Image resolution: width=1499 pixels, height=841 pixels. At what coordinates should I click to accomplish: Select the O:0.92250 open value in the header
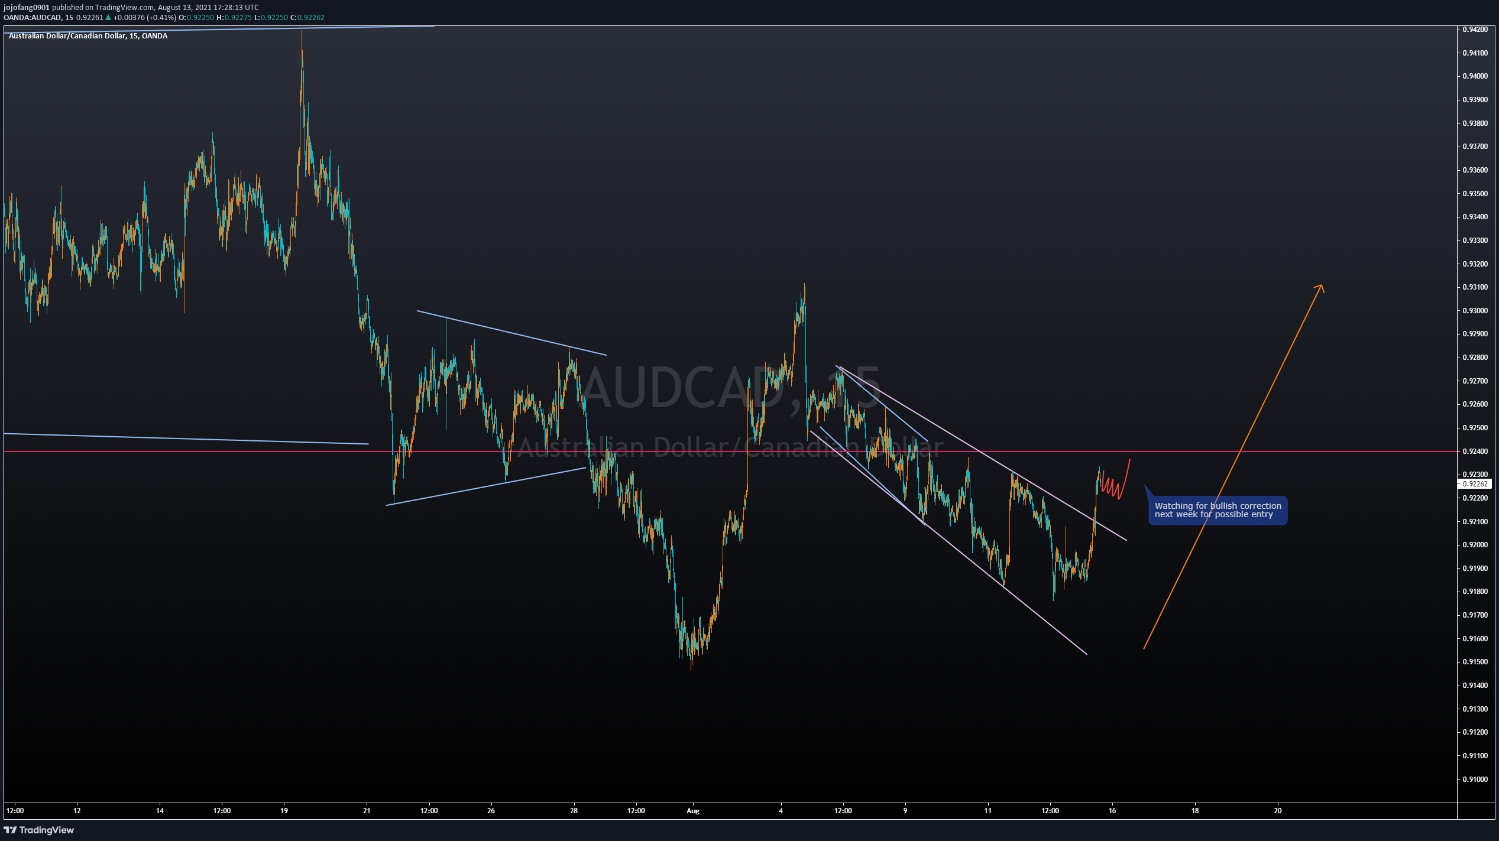click(196, 18)
